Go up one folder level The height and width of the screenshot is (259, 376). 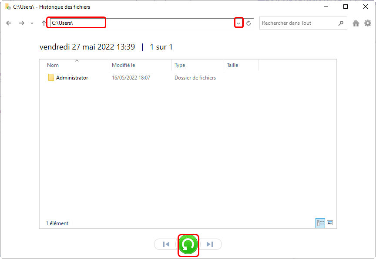click(x=44, y=23)
